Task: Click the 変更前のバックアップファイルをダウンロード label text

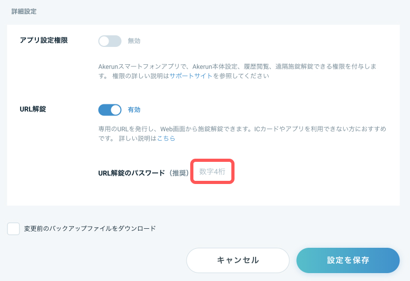Action: click(x=90, y=228)
